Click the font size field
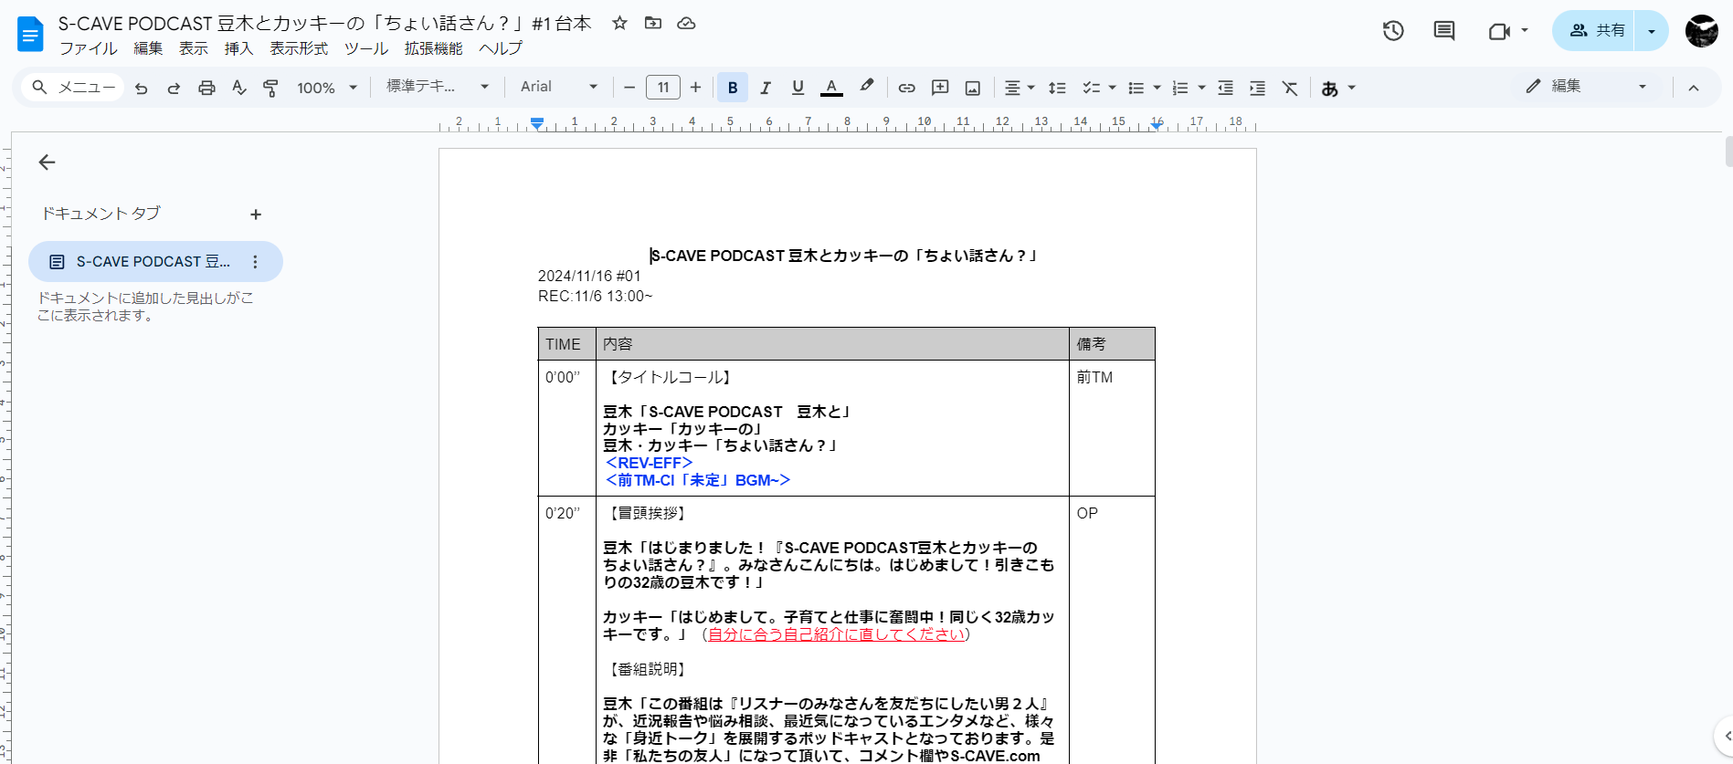1733x764 pixels. (x=662, y=88)
